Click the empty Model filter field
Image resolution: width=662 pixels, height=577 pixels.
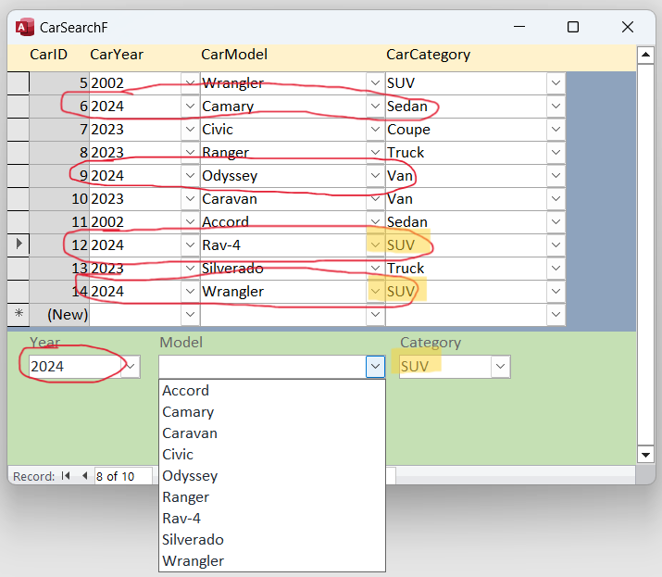click(262, 367)
